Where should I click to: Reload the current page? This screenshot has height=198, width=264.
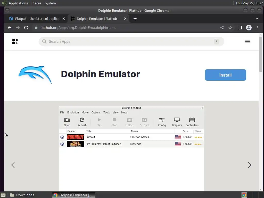point(26,28)
